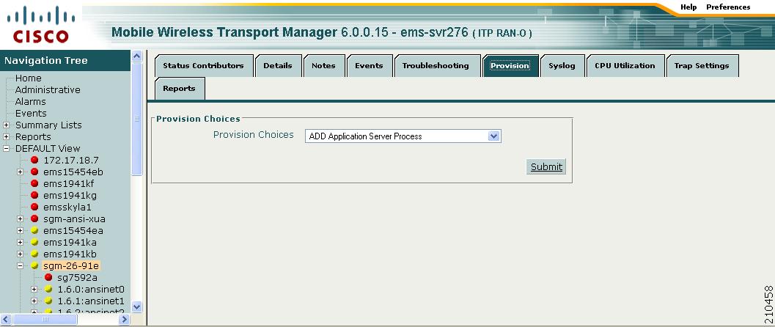Click the yellow status icon beside 1.6.1:ansinet1
The width and height of the screenshot is (775, 327).
48,301
